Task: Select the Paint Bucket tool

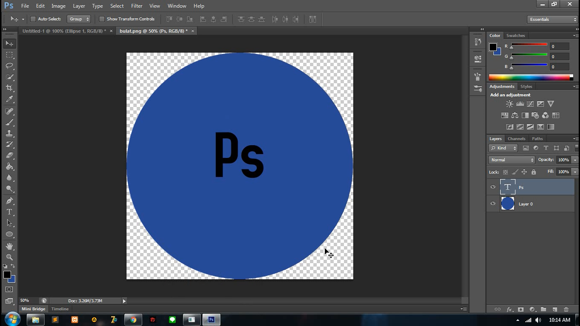Action: (x=9, y=166)
